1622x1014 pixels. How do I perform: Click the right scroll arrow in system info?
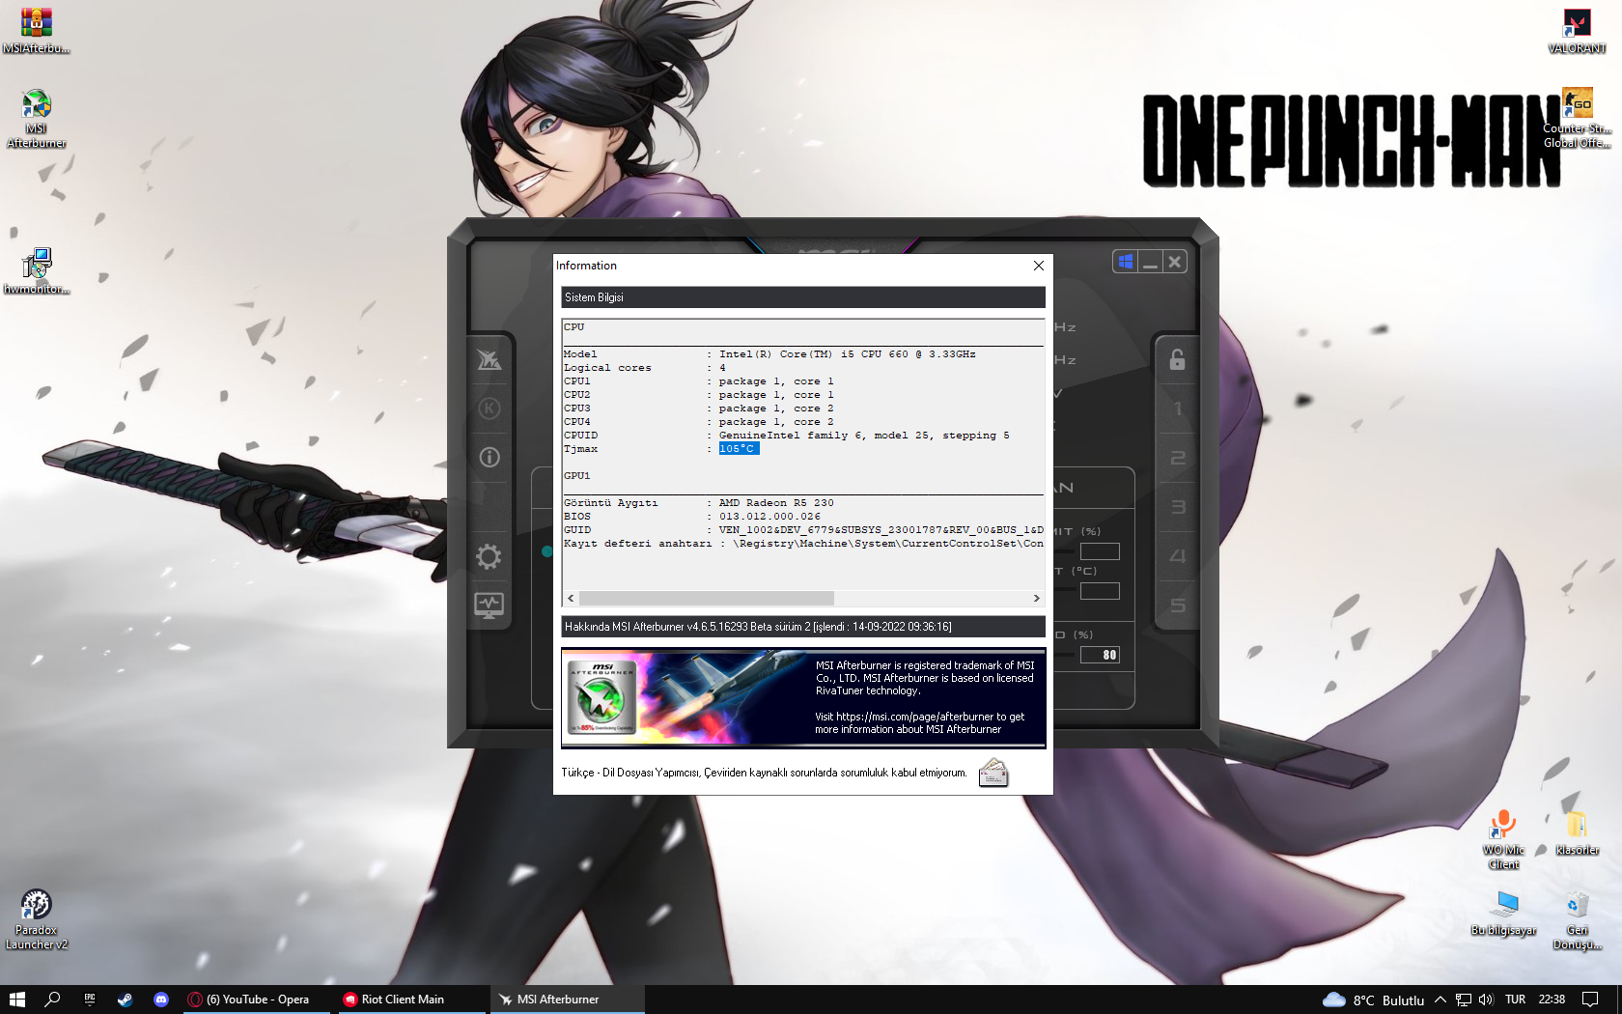pos(1037,599)
